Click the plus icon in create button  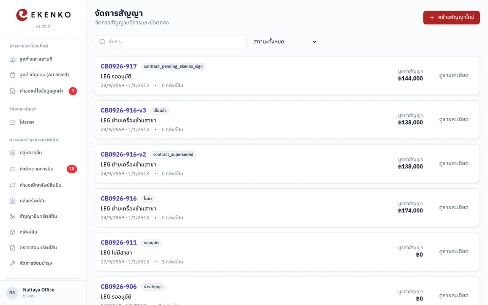[x=432, y=18]
